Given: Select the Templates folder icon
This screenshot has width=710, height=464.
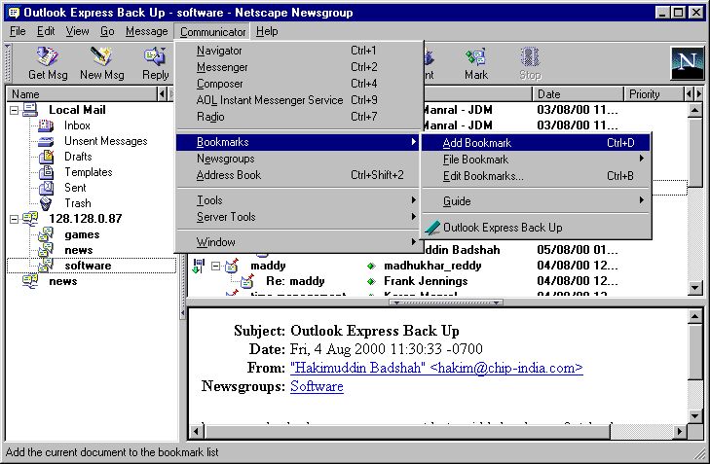Looking at the screenshot, I should click(x=46, y=172).
